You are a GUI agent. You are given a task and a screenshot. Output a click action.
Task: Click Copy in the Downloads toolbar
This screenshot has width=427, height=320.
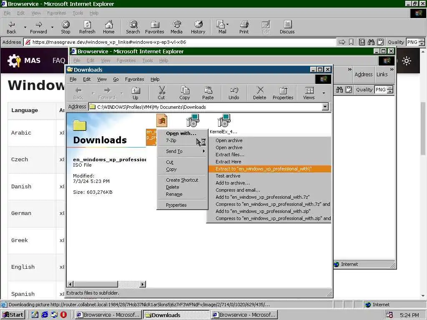click(x=184, y=93)
